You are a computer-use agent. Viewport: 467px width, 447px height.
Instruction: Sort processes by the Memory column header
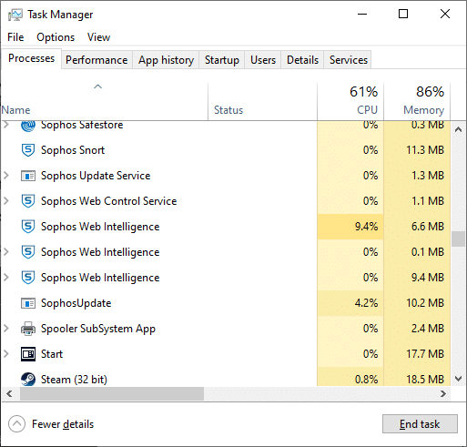(417, 101)
